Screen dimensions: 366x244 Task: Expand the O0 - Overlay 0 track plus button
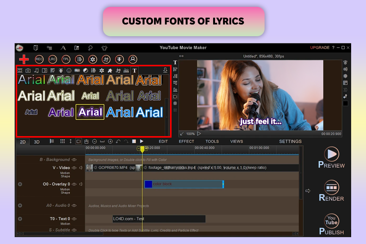[20, 184]
